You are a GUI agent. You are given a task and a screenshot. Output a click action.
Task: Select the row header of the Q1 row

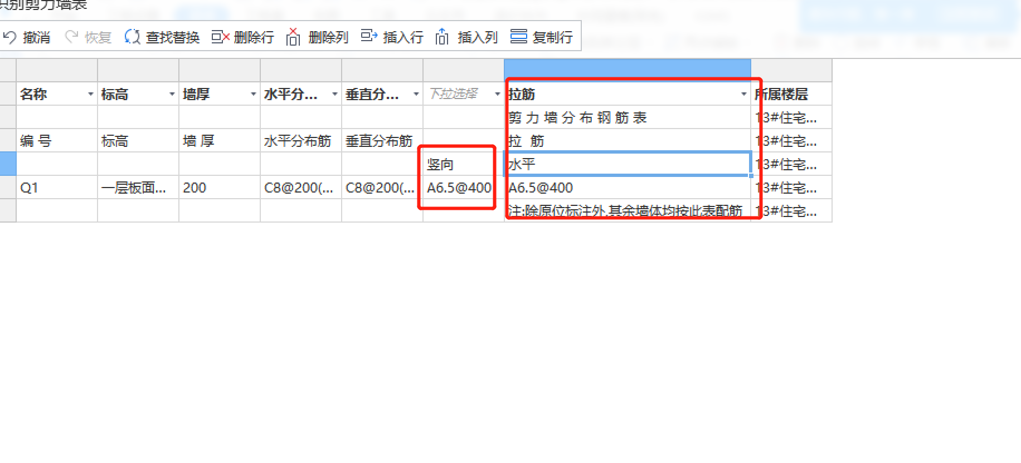[8, 188]
